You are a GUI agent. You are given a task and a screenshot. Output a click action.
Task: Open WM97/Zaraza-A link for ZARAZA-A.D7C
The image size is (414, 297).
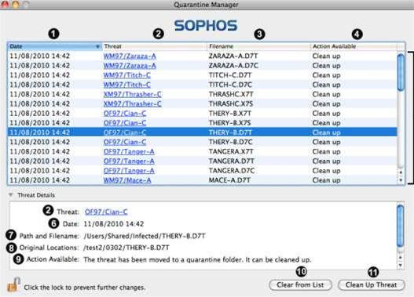[130, 66]
